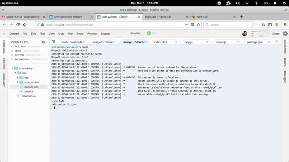Collapse the todo folder
The image size is (289, 162).
click(x=15, y=73)
